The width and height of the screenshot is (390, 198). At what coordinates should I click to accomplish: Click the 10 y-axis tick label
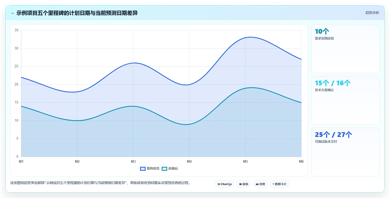click(16, 121)
